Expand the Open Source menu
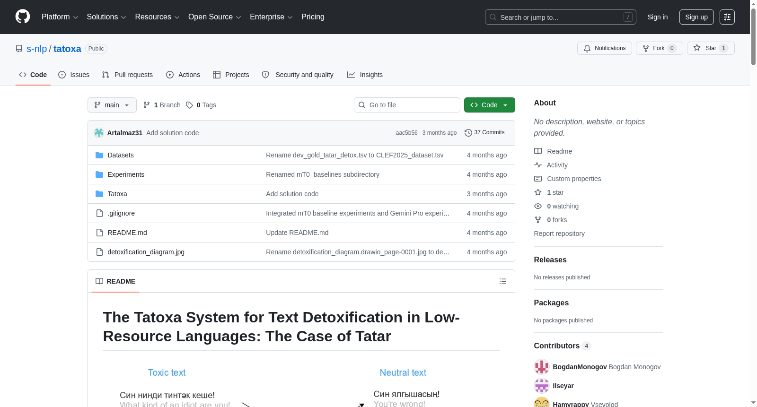 tap(215, 17)
